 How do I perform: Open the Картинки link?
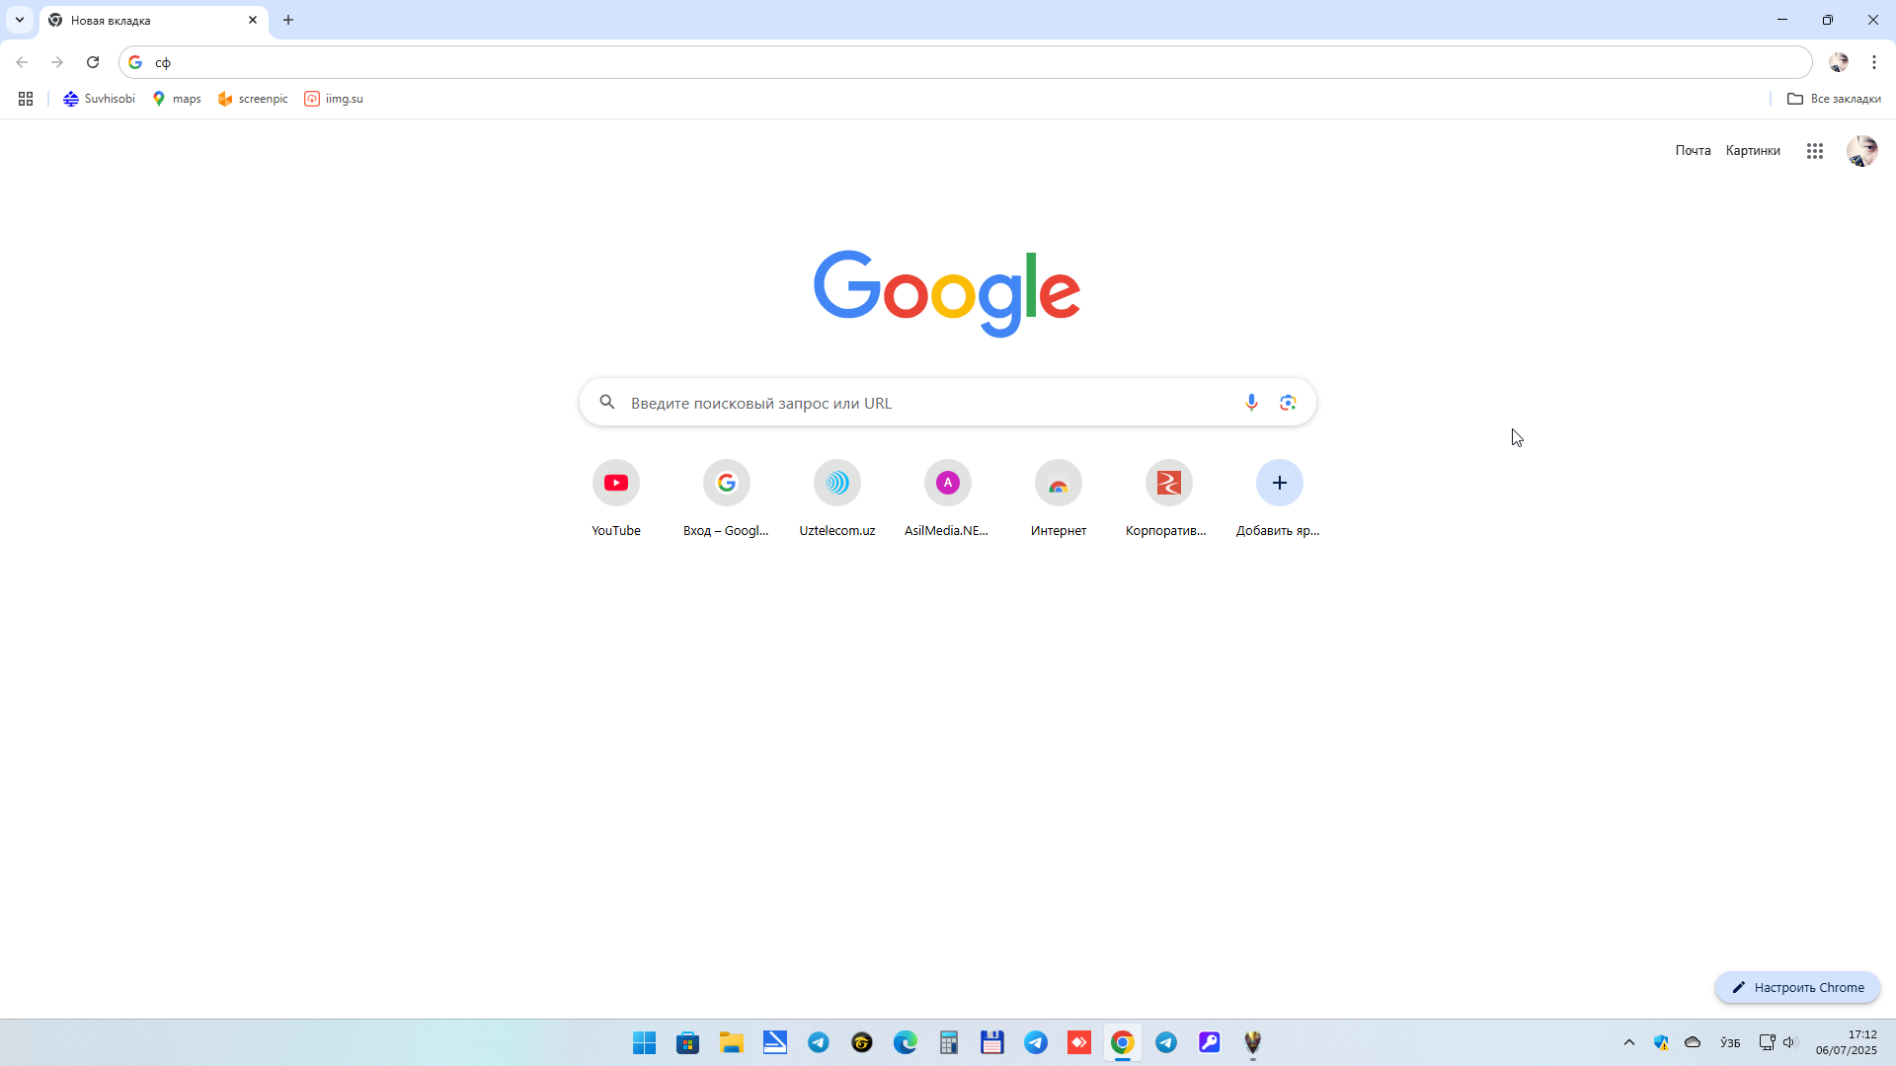pos(1753,150)
